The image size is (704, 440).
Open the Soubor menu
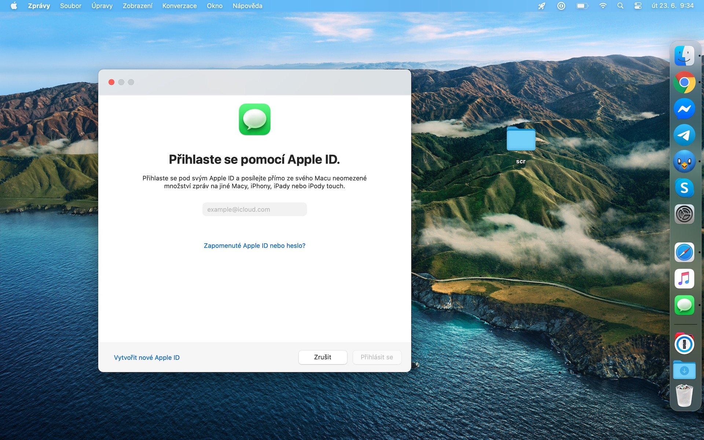tap(71, 6)
